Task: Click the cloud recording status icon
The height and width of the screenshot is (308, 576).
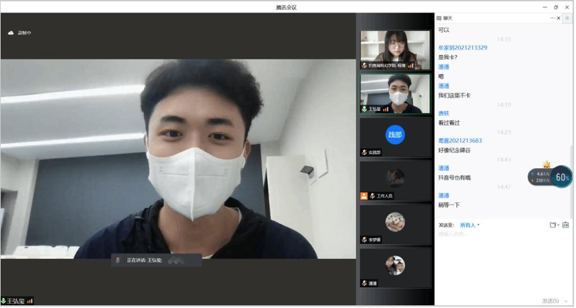Action: click(x=11, y=32)
